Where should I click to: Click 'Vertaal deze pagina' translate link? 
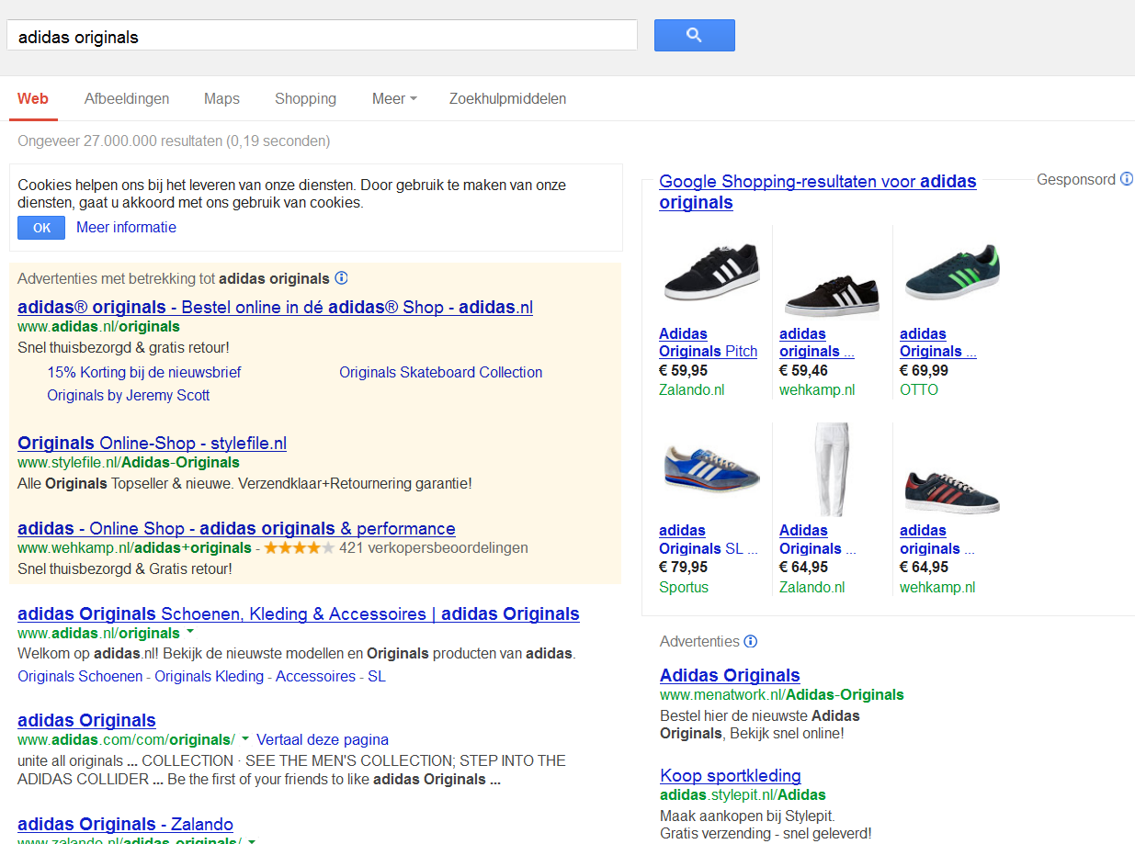[x=322, y=739]
